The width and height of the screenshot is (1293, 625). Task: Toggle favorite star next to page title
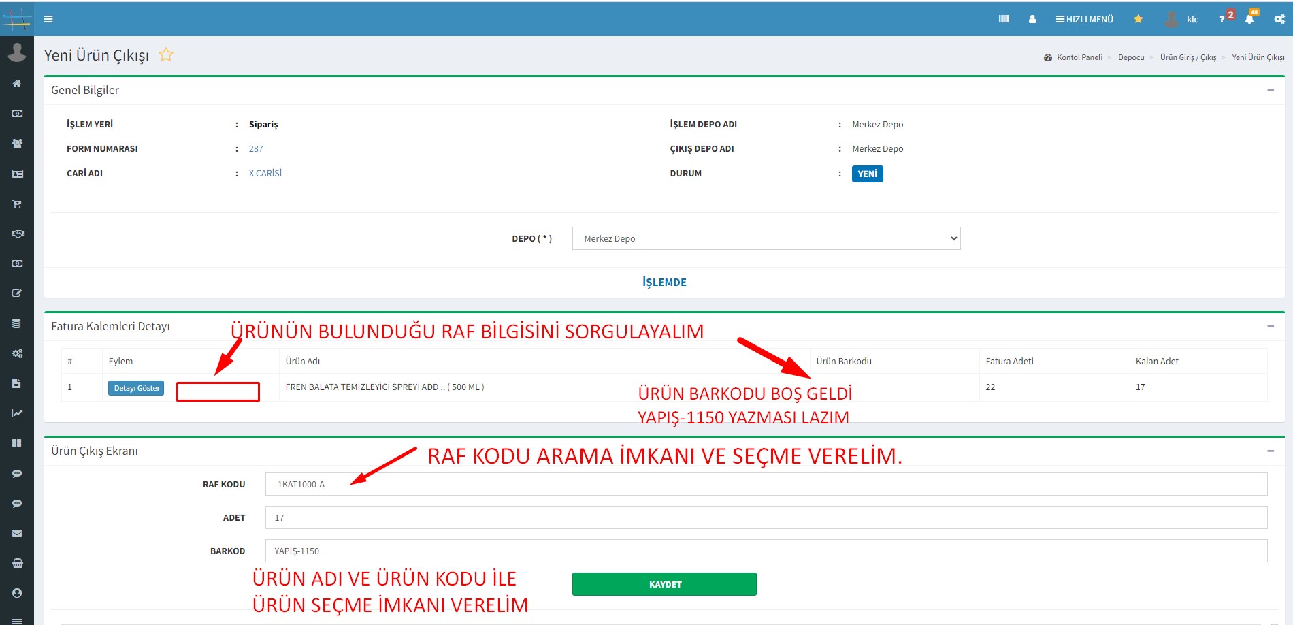click(166, 55)
